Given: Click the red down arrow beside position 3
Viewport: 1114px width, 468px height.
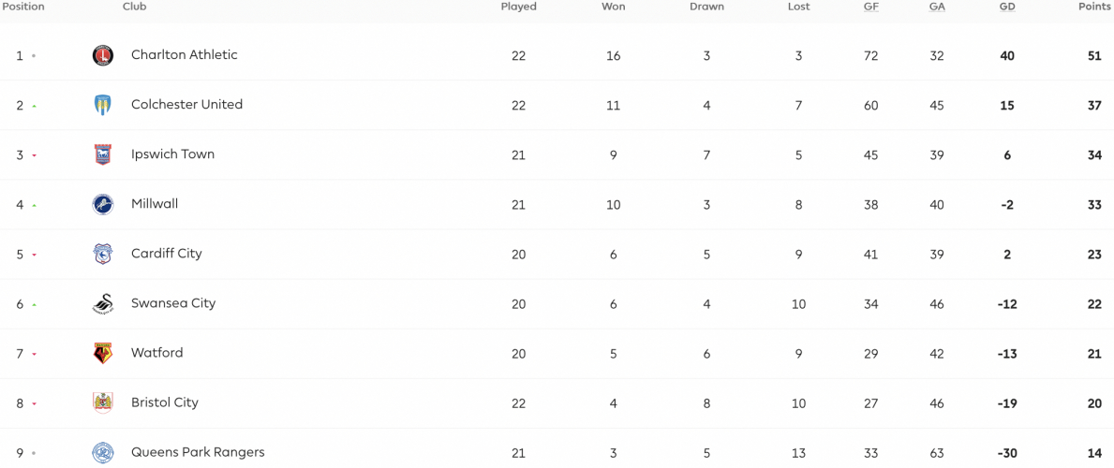Looking at the screenshot, I should [x=34, y=155].
